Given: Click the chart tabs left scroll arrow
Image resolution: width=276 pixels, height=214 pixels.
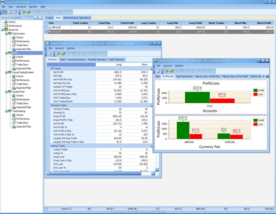Looking at the screenshot, I should pos(263,76).
